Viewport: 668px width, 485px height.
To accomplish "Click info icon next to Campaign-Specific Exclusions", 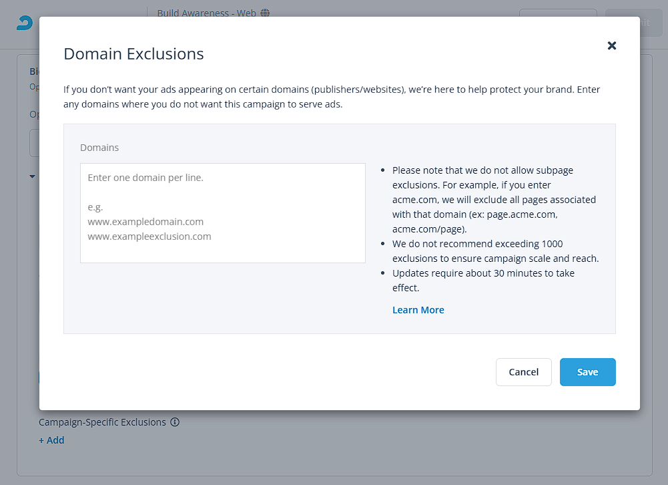I will [175, 422].
